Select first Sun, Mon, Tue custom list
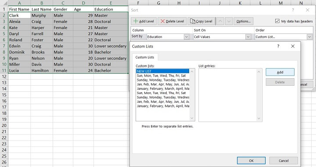The height and width of the screenshot is (167, 316). click(x=163, y=76)
